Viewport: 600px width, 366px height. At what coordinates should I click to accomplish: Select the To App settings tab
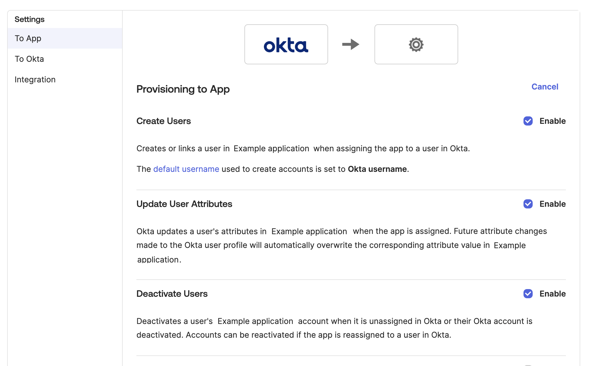coord(28,38)
